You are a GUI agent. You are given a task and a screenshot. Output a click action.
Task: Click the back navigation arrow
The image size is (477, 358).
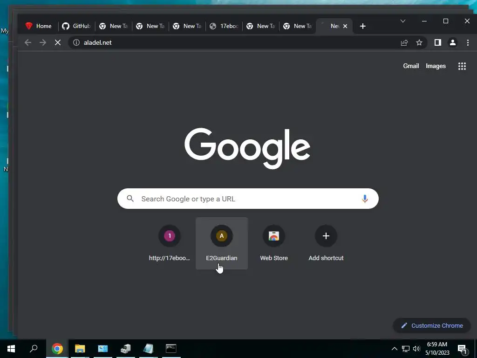(x=28, y=42)
